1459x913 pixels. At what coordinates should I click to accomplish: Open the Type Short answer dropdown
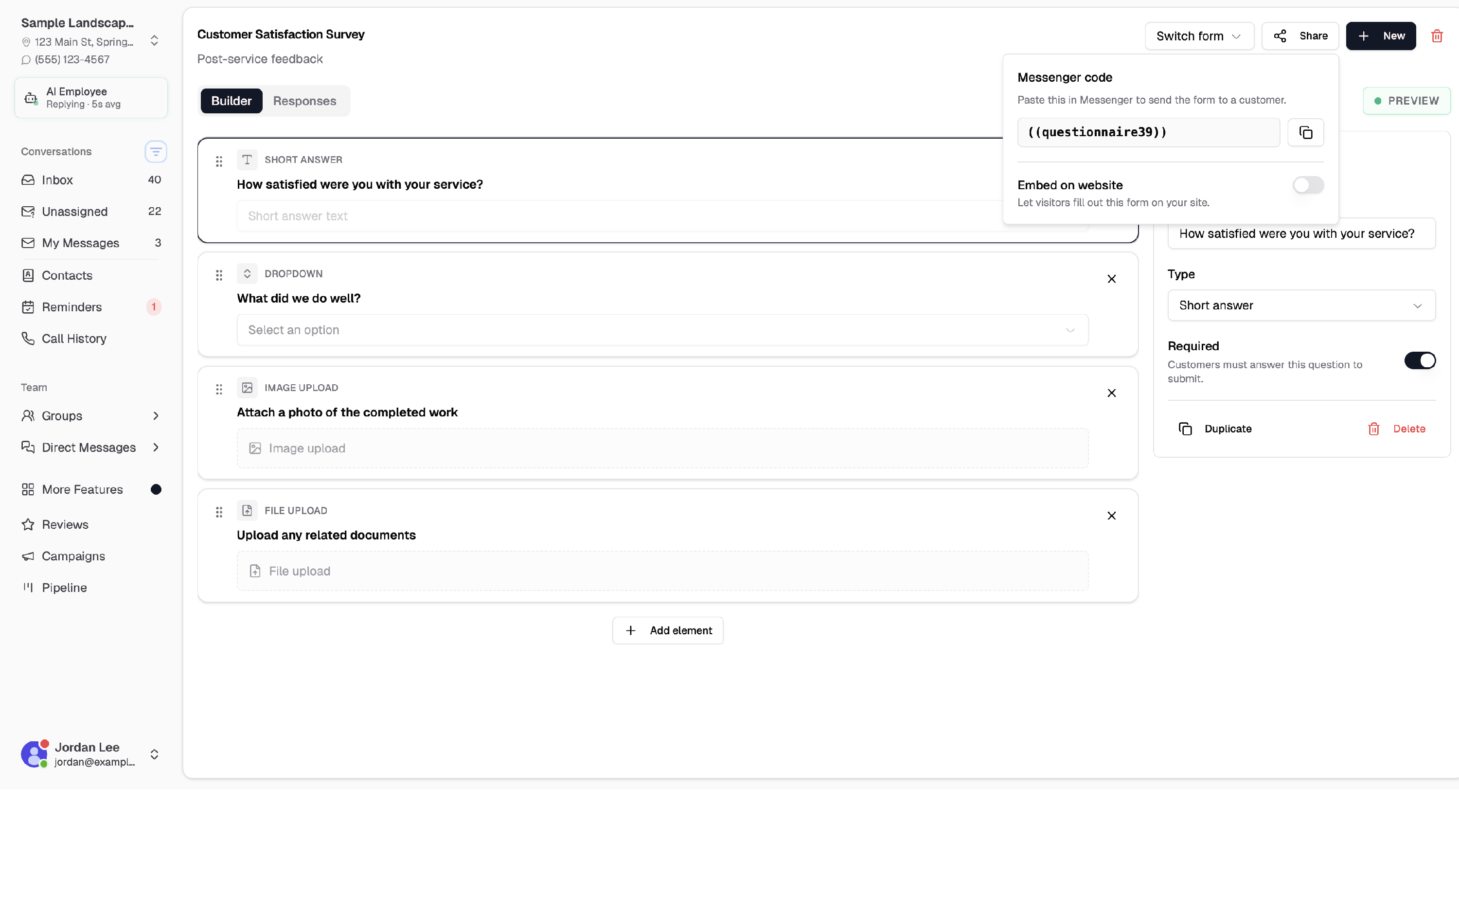pyautogui.click(x=1301, y=305)
